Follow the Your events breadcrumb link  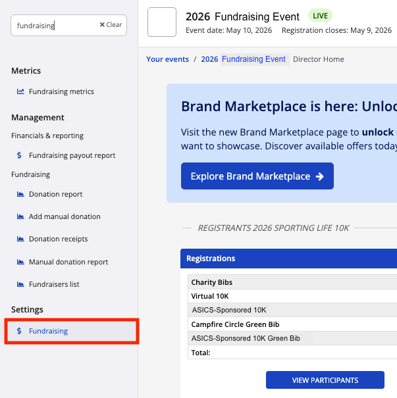pos(167,59)
